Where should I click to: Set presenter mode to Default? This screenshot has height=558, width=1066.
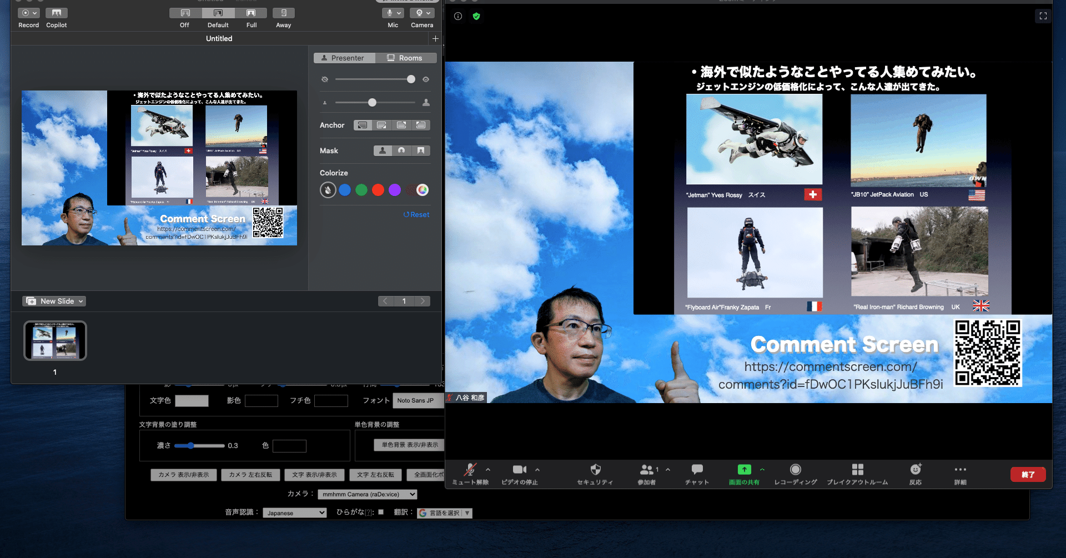point(218,13)
